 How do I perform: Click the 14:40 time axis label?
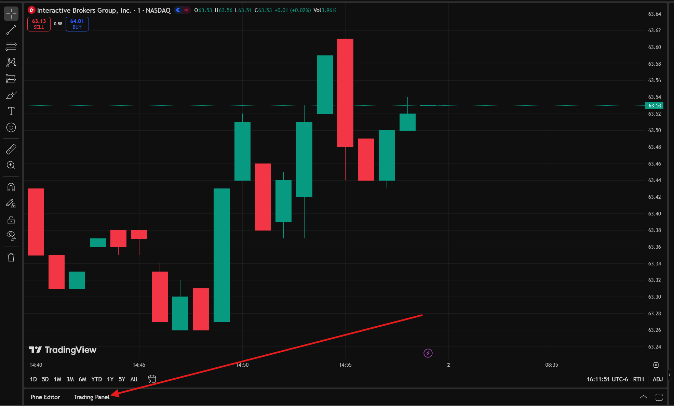pyautogui.click(x=36, y=365)
